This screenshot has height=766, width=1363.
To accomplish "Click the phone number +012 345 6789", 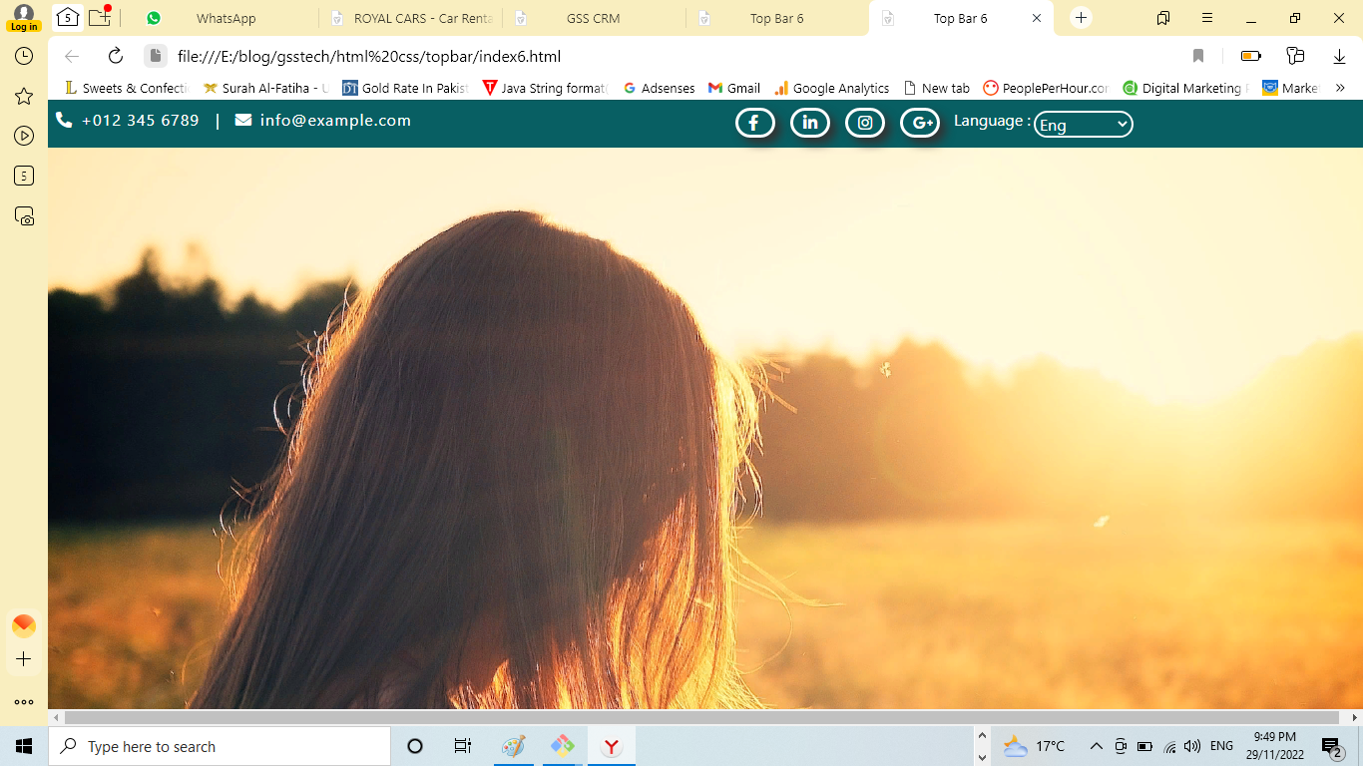I will (141, 121).
